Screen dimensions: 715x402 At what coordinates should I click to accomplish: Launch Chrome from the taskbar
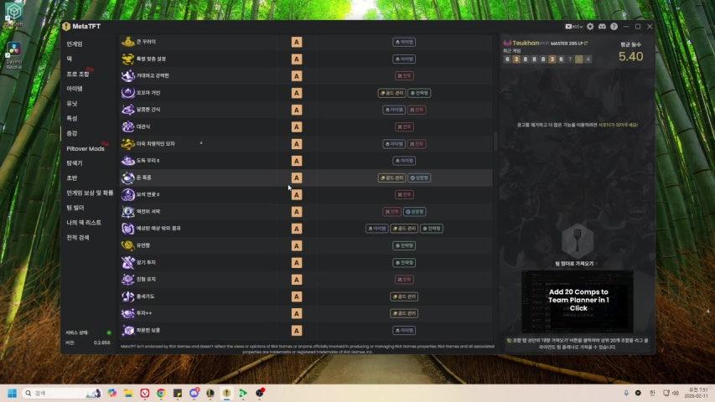click(x=161, y=393)
